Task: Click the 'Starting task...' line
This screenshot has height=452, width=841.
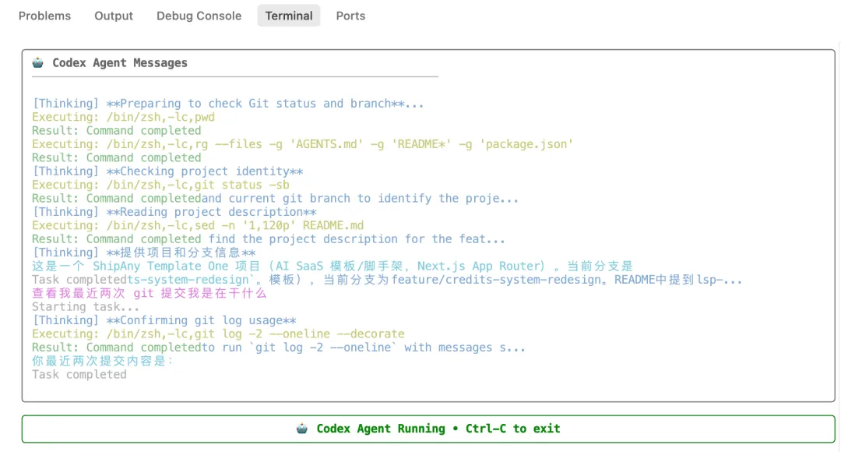Action: [75, 307]
